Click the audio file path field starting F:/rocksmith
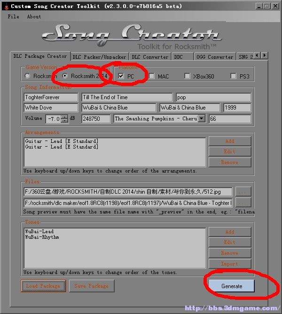Screen dimensions: 282x314 (x=128, y=203)
